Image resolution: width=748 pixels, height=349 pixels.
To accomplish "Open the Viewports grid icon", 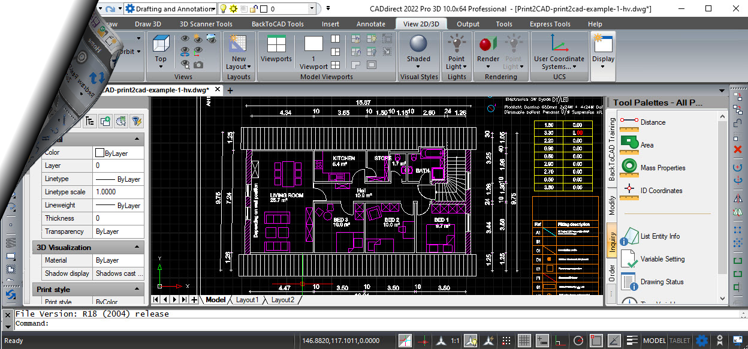I will (x=276, y=44).
